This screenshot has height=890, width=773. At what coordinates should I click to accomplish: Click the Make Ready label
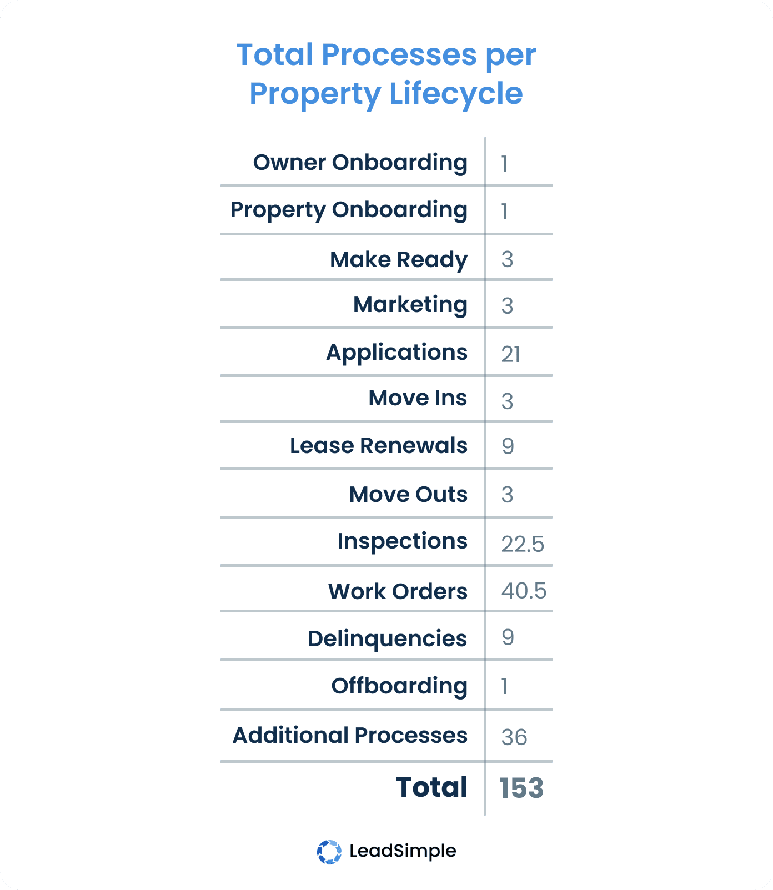pyautogui.click(x=399, y=260)
